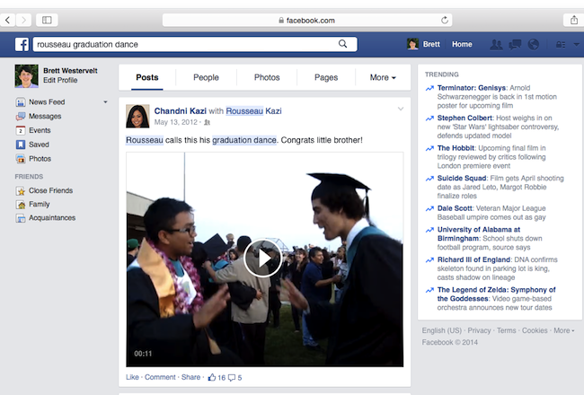This screenshot has height=395, width=584.
Task: Open Richard III of England topic
Action: [473, 259]
